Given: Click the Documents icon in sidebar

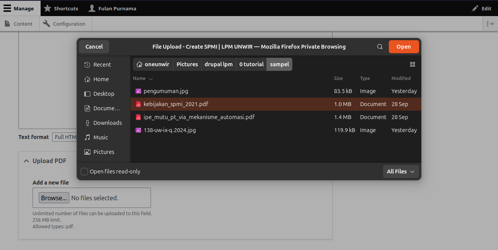Looking at the screenshot, I should coord(87,108).
